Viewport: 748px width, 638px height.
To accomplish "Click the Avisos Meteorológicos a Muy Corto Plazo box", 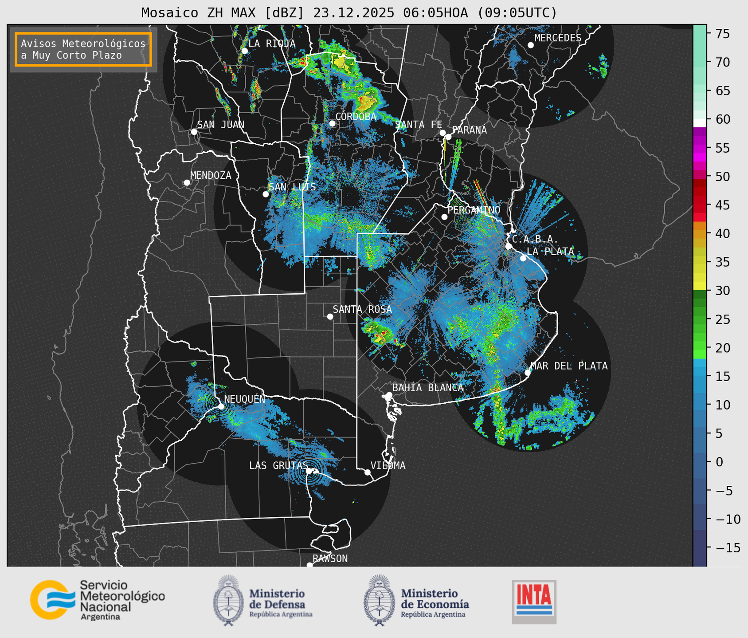I will [x=83, y=49].
